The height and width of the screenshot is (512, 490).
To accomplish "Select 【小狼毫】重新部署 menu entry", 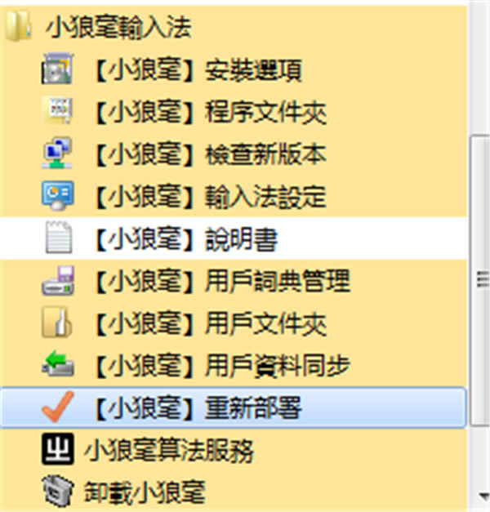I will coord(234,407).
